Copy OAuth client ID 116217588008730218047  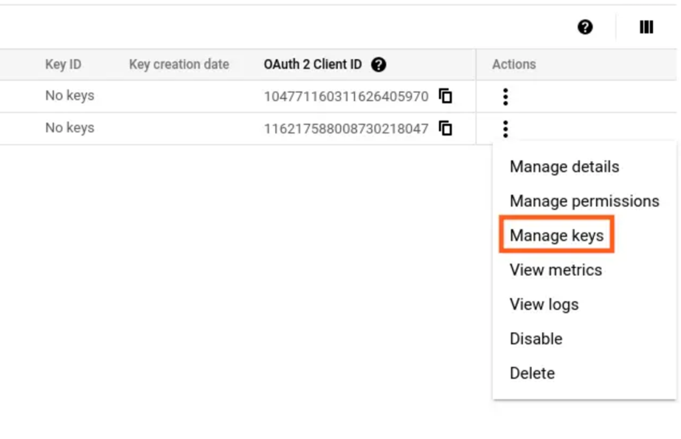pyautogui.click(x=446, y=128)
